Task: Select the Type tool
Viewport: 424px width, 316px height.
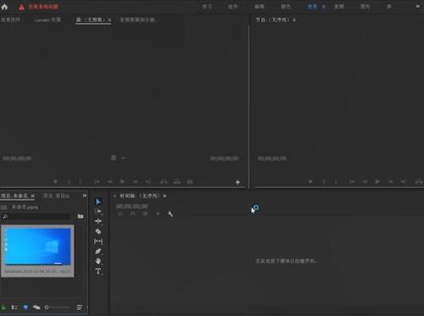Action: coord(98,271)
